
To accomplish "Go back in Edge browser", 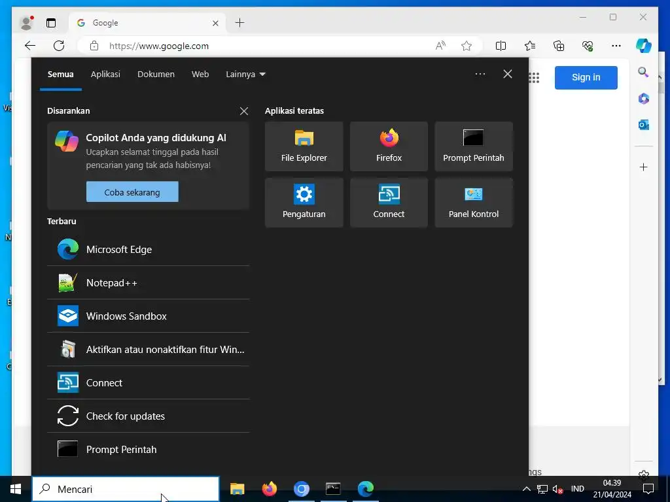I will [30, 46].
